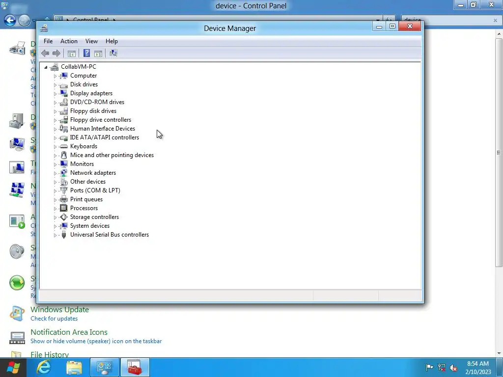Select the Storage controllers icon
The image size is (503, 377).
[64, 217]
